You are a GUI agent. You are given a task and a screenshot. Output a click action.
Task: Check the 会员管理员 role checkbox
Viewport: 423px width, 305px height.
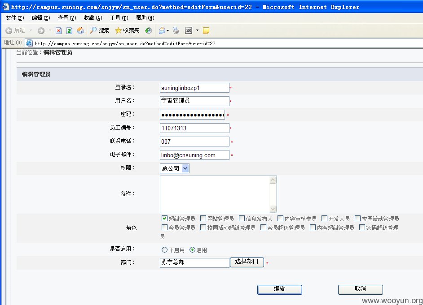coord(164,228)
